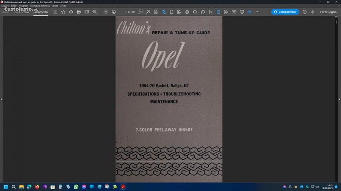Click the page number input field
This screenshot has height=191, width=341.
click(x=129, y=12)
